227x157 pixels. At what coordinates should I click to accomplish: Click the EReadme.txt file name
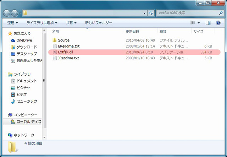(69, 46)
